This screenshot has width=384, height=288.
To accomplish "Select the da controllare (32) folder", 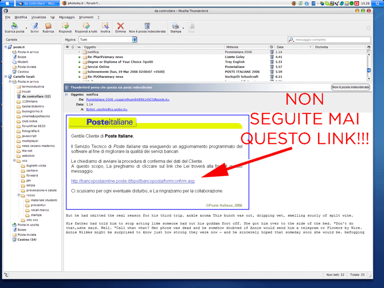I will (x=36, y=96).
